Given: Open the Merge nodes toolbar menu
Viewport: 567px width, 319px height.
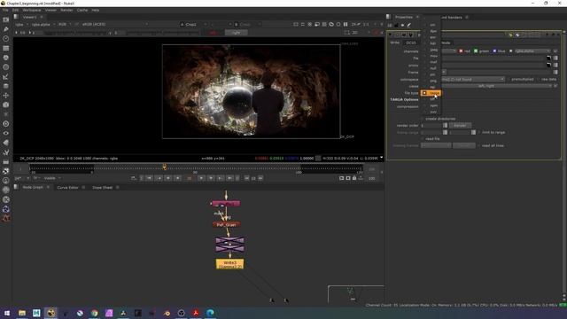Looking at the screenshot, I should (6, 86).
